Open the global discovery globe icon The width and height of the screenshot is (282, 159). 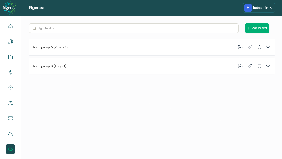10,42
